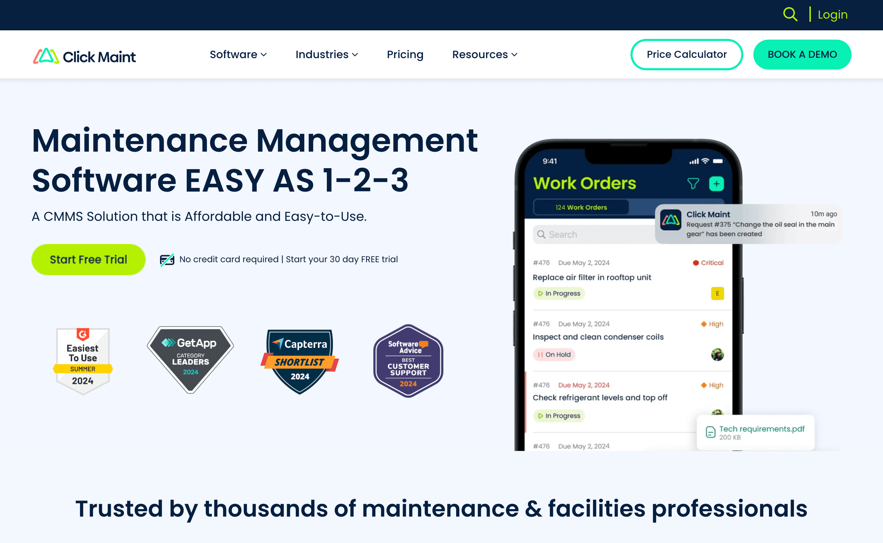
Task: Expand the Software menu
Action: click(x=238, y=54)
